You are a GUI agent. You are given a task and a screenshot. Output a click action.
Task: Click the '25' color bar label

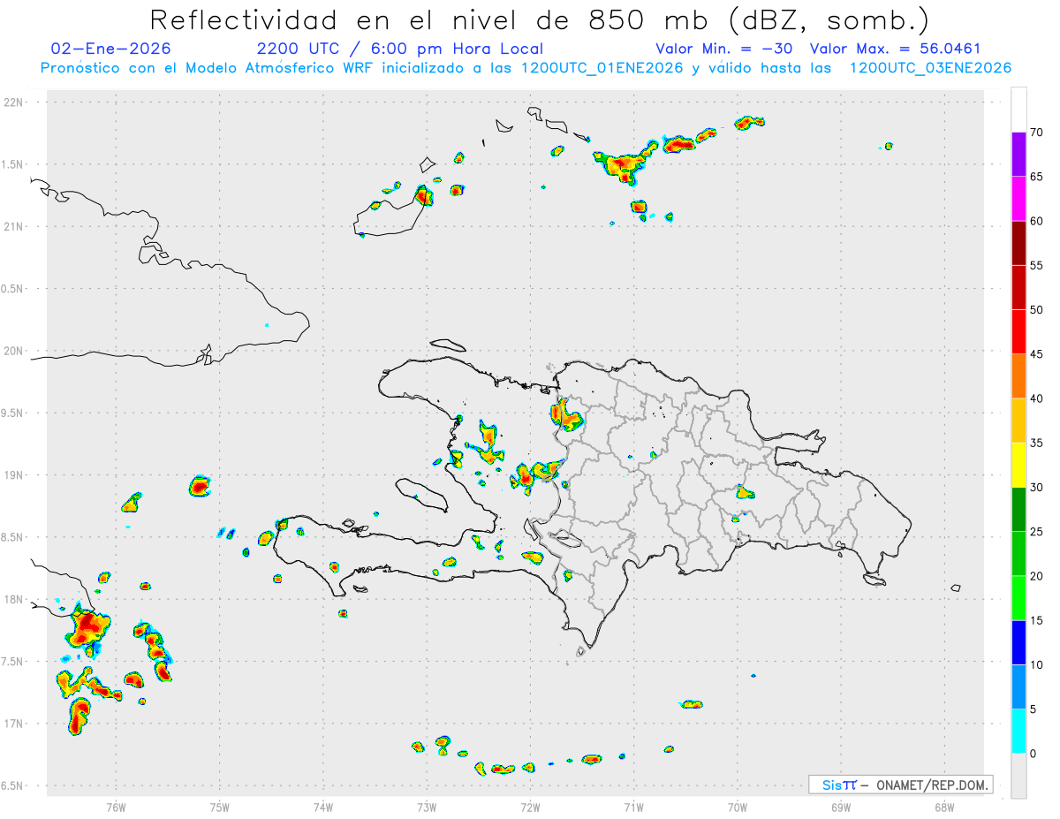[x=1037, y=532]
